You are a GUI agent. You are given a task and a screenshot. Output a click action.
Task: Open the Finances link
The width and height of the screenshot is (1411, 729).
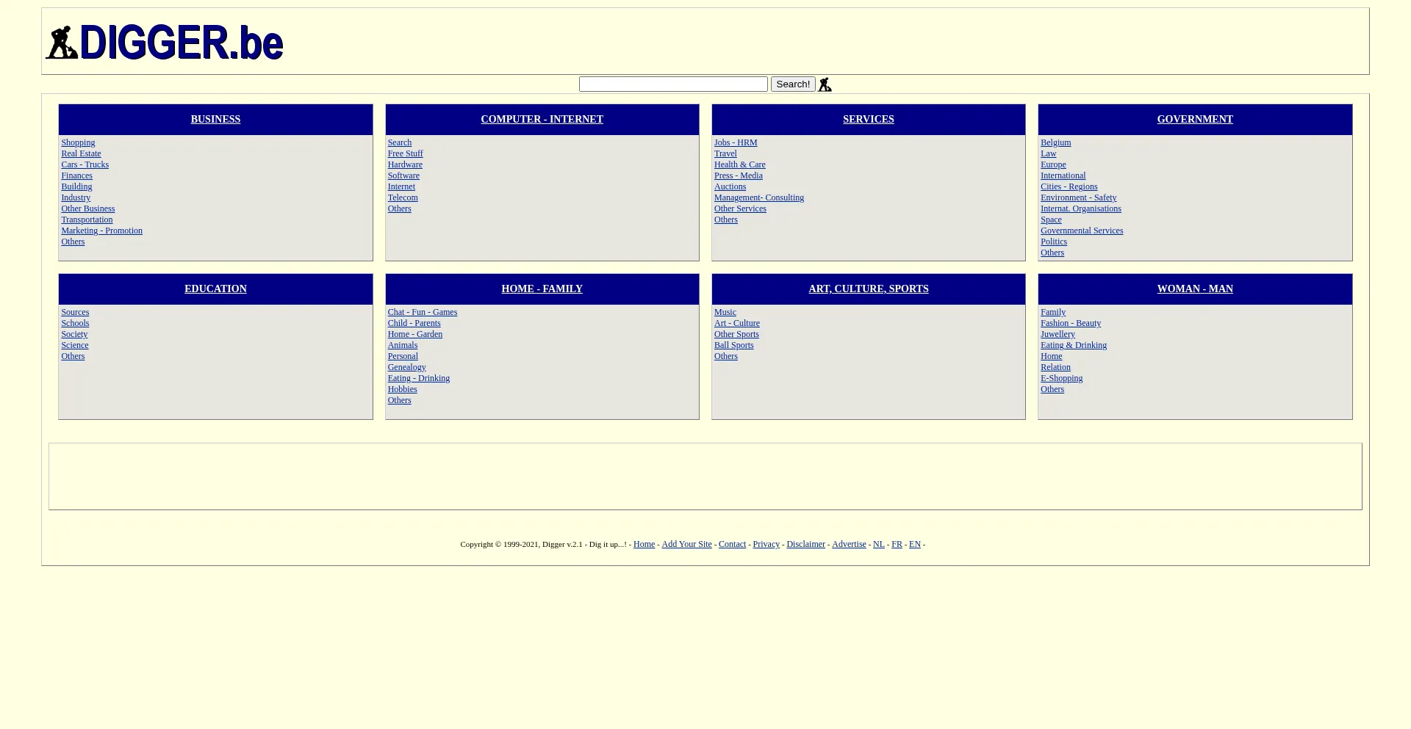[76, 175]
